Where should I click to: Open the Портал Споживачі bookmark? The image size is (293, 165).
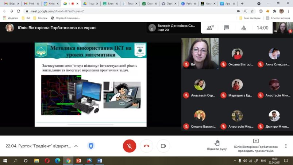tap(65, 18)
